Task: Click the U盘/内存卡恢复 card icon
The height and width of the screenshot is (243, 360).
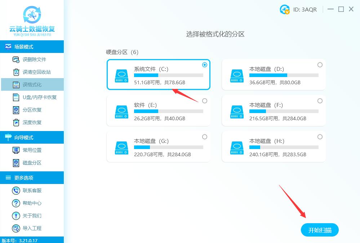Action: [16, 98]
